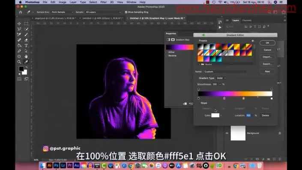
Task: Click the Import... button
Action: pos(267,57)
